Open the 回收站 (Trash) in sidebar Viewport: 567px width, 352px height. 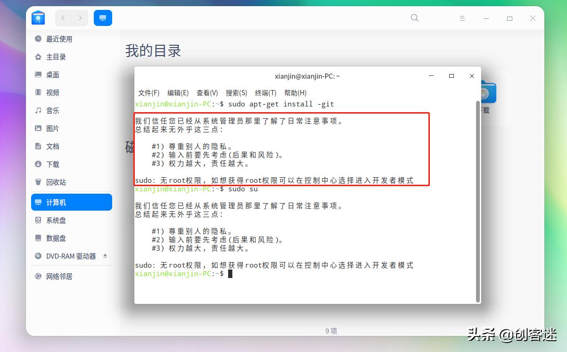52,182
